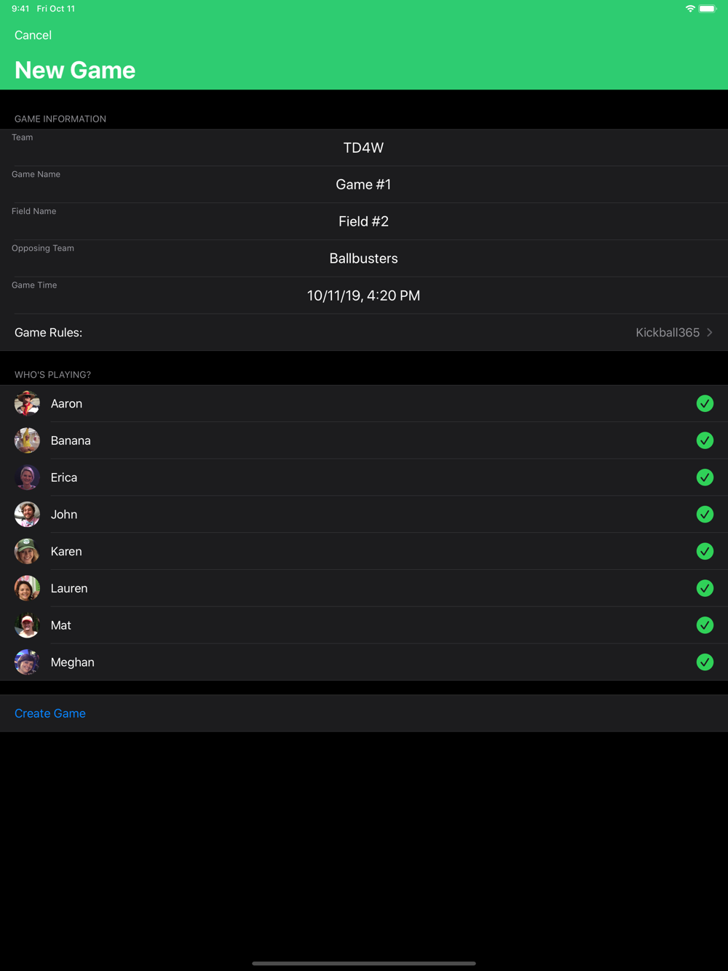Edit the Opposing Team field Ballbusters

[x=364, y=258]
